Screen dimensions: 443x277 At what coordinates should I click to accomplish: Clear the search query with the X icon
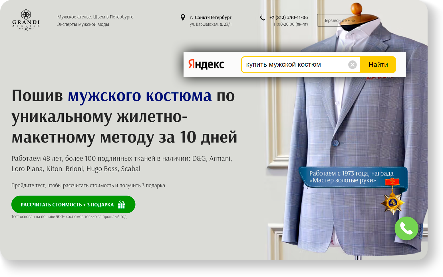tap(353, 64)
